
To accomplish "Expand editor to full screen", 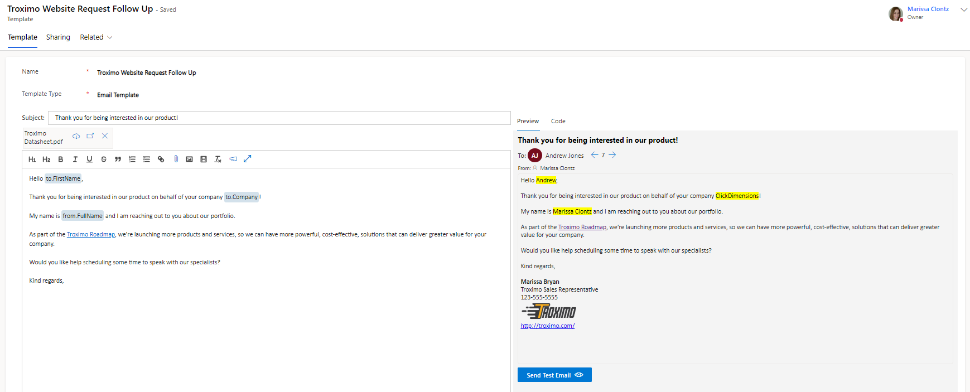I will click(x=248, y=158).
